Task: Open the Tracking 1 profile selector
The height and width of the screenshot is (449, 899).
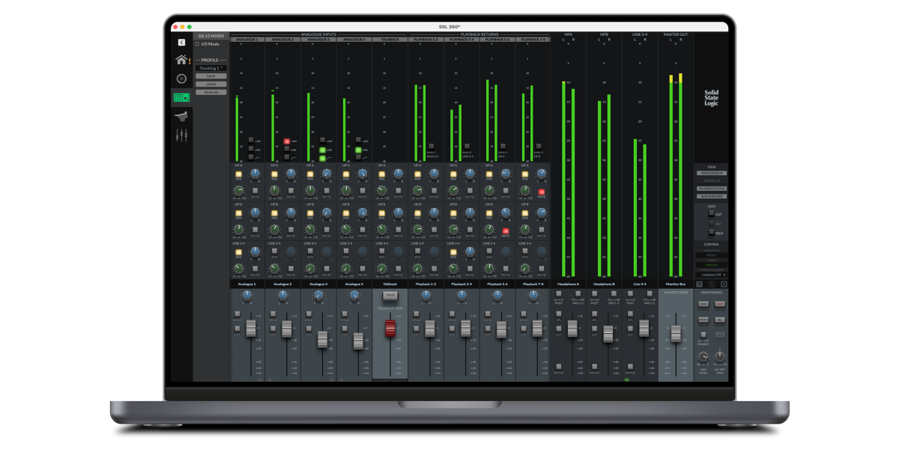Action: (x=211, y=67)
